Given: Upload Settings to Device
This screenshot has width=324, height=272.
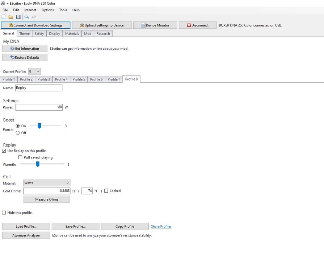Looking at the screenshot, I should (x=102, y=25).
